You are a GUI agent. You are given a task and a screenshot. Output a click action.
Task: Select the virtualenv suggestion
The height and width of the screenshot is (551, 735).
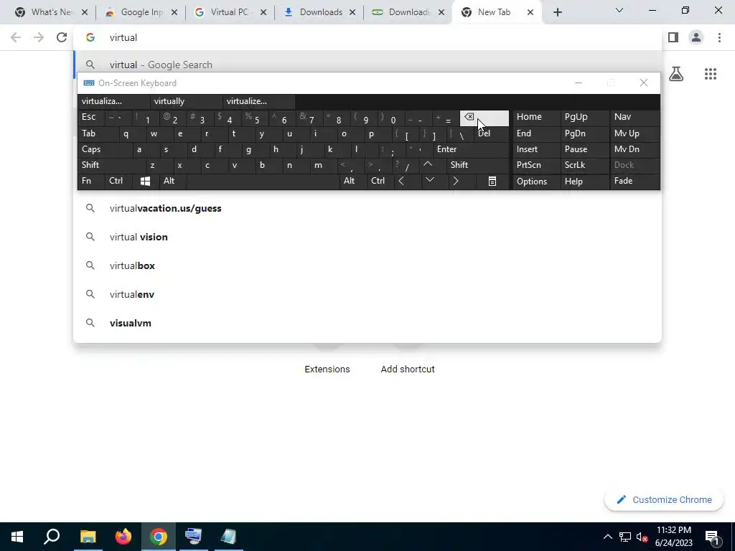click(x=367, y=294)
